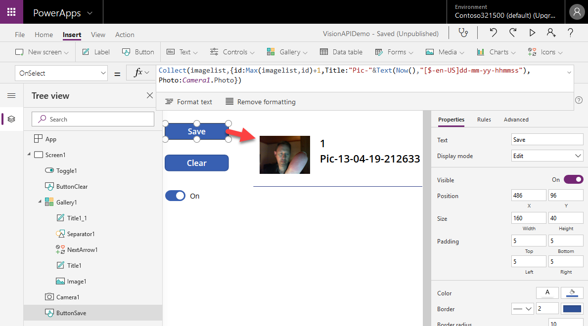The height and width of the screenshot is (326, 588).
Task: Click Format text in formula bar
Action: (x=188, y=102)
